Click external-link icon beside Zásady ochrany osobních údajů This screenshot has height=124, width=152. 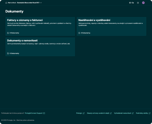(111, 113)
